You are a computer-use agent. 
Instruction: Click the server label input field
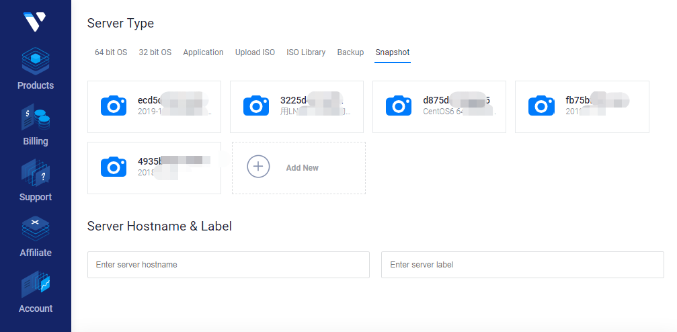pos(522,265)
